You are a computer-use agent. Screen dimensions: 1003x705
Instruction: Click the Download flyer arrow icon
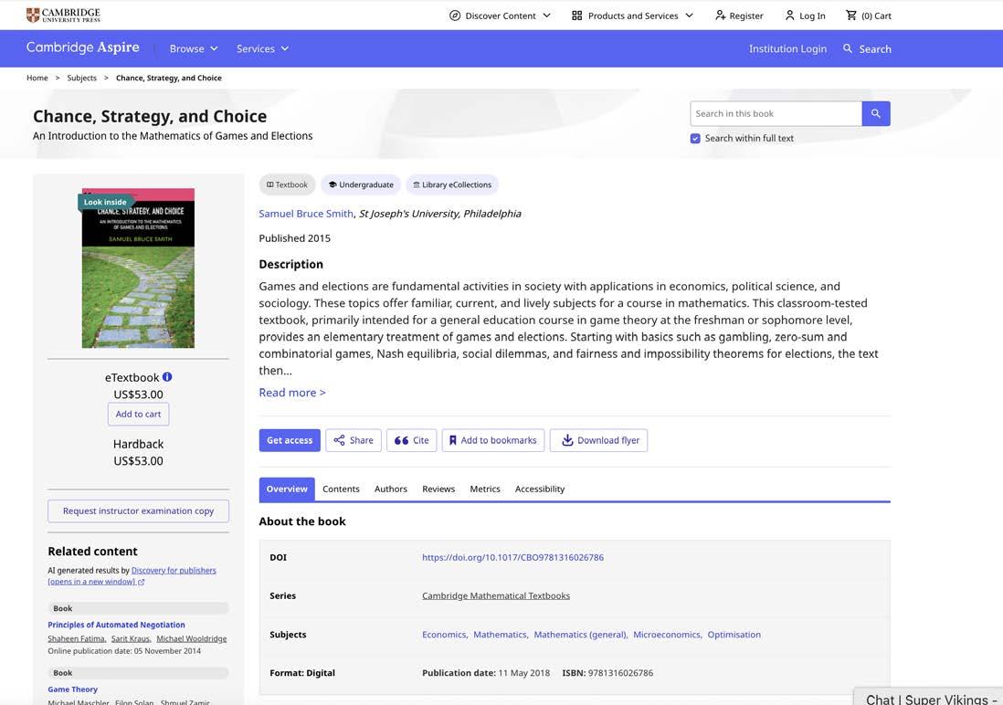point(566,440)
